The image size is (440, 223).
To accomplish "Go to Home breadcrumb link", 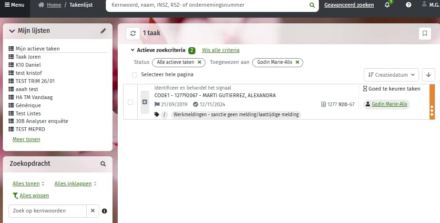I will coord(54,5).
